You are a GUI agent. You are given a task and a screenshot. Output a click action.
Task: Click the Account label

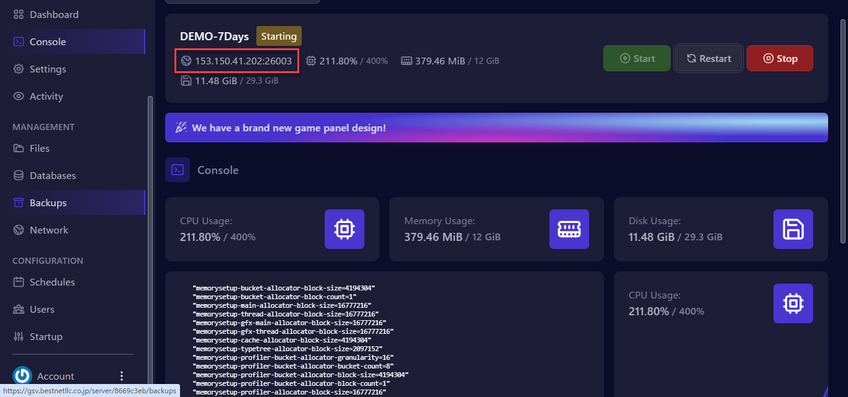pos(56,377)
